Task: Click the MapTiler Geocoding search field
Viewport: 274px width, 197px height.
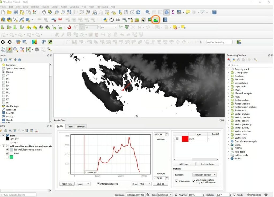Action: click(x=219, y=42)
